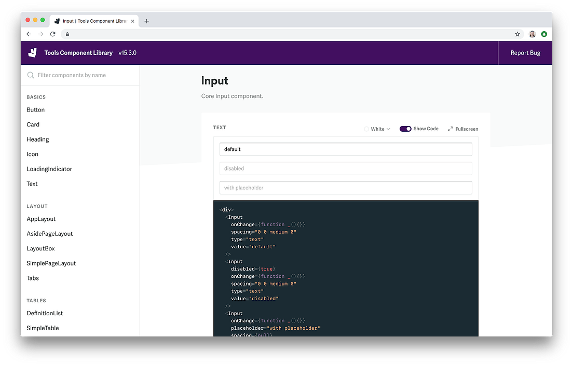Open the Button component page
This screenshot has width=573, height=366.
coord(35,110)
